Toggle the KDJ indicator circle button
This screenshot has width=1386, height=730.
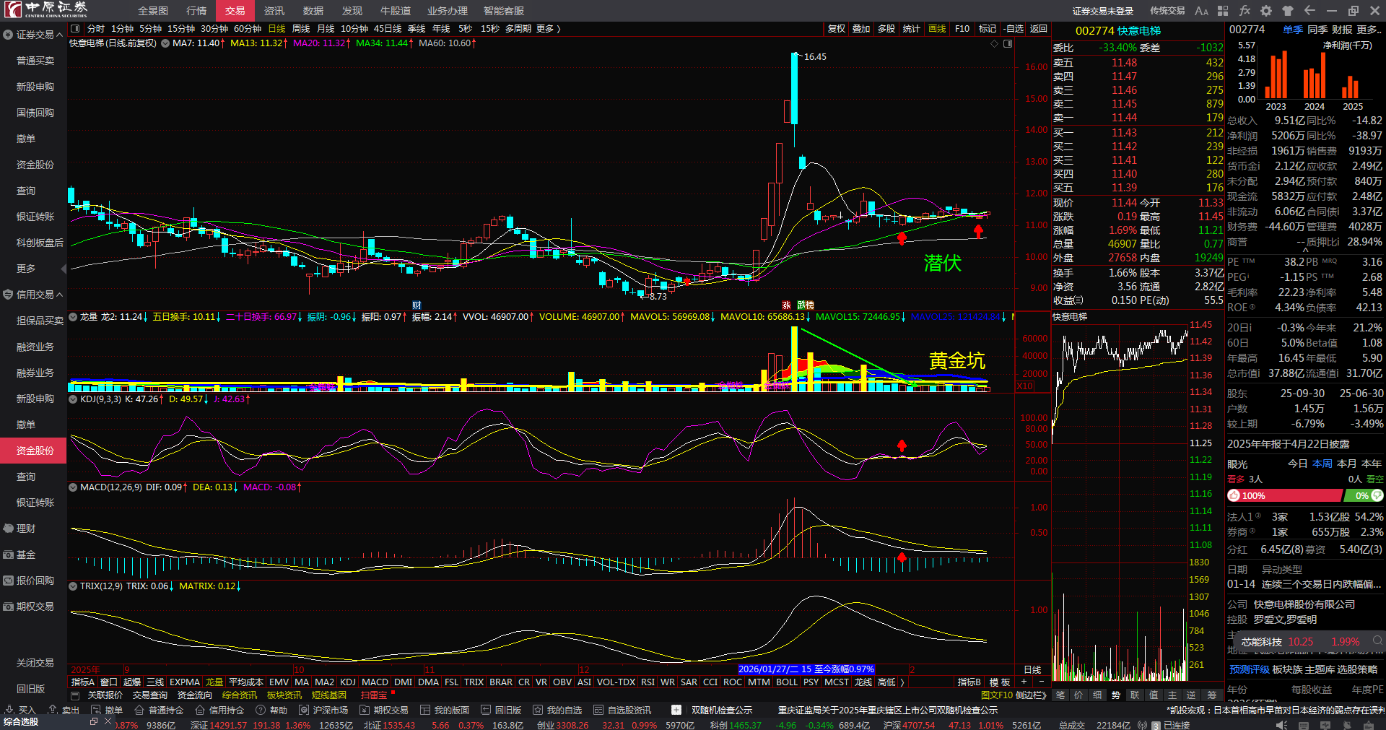point(73,399)
